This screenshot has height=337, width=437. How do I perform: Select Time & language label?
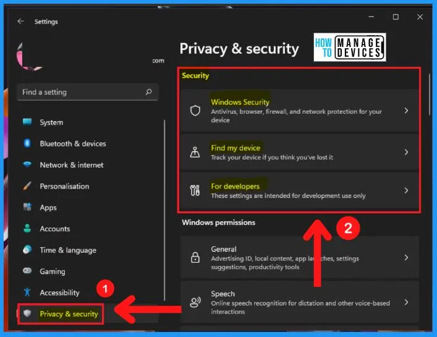[68, 250]
